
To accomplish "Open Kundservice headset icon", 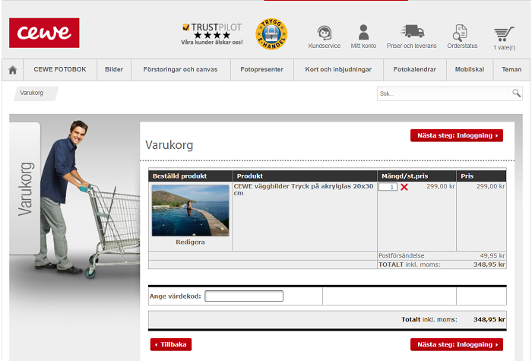I will (325, 33).
